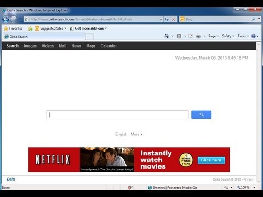
Task: Open the Maps tab in navigation bar
Action: tap(91, 46)
